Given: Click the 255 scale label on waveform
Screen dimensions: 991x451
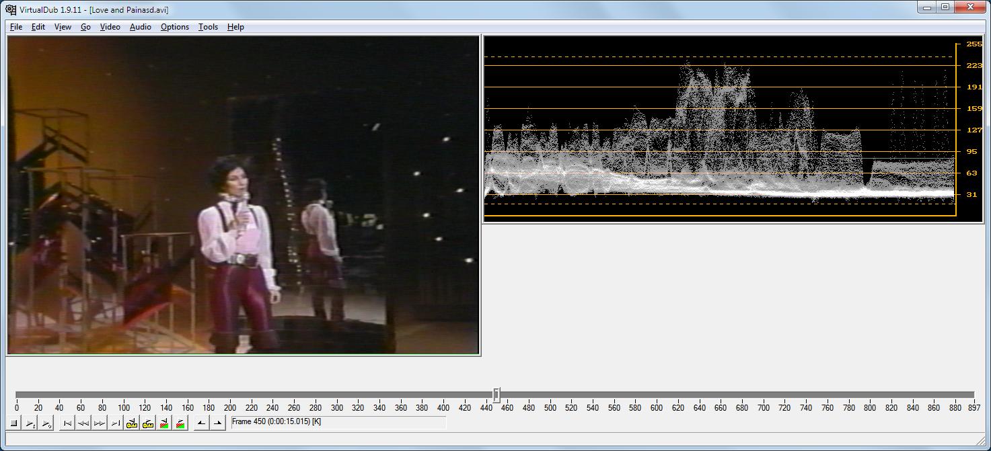Looking at the screenshot, I should coord(974,44).
